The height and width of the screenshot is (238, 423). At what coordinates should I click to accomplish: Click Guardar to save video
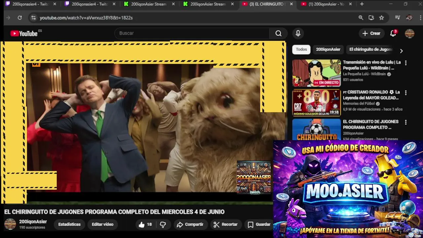pos(259,224)
